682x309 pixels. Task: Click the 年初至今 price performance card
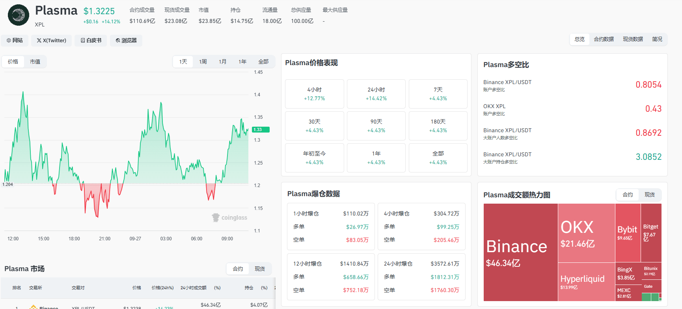[315, 158]
